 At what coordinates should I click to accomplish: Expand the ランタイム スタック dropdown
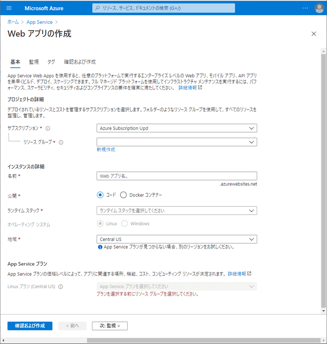177,211
